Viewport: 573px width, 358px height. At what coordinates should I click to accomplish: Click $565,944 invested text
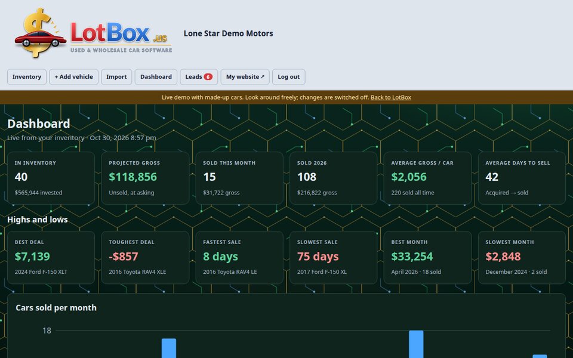[x=38, y=193]
